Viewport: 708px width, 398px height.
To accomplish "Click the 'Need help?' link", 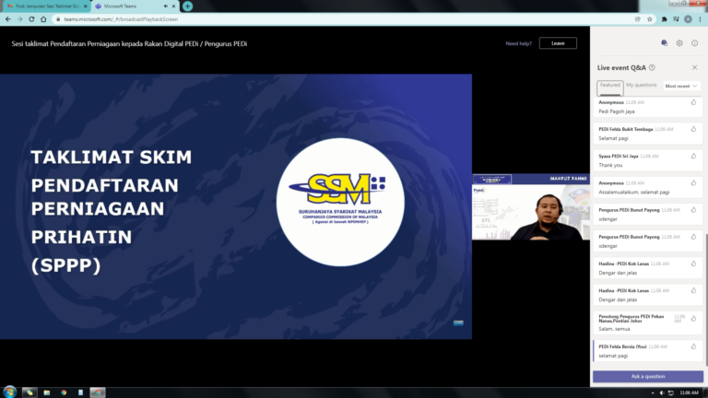I will 519,43.
